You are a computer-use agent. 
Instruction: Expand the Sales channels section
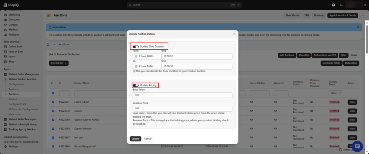12,42
